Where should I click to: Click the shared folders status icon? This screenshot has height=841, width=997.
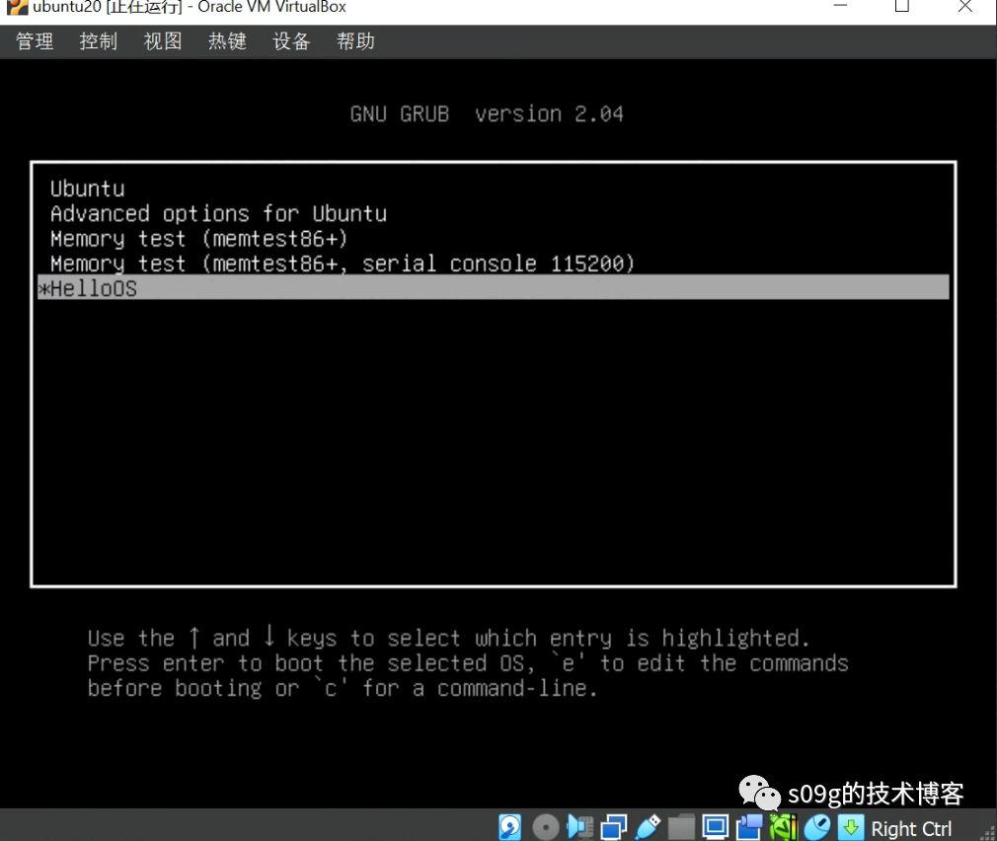(681, 827)
